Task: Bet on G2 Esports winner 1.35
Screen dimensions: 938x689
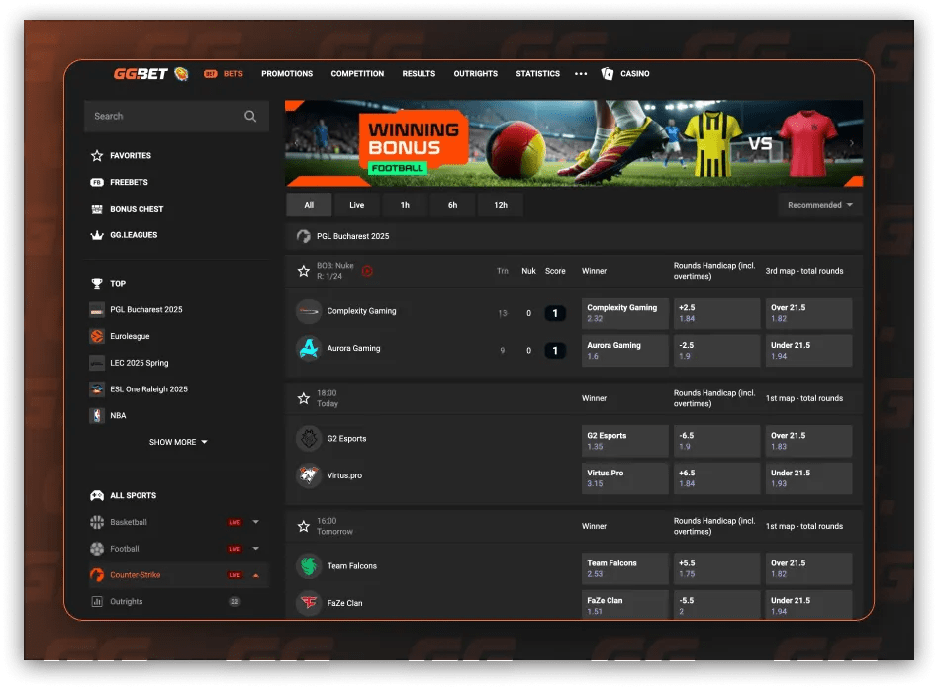Action: tap(624, 441)
